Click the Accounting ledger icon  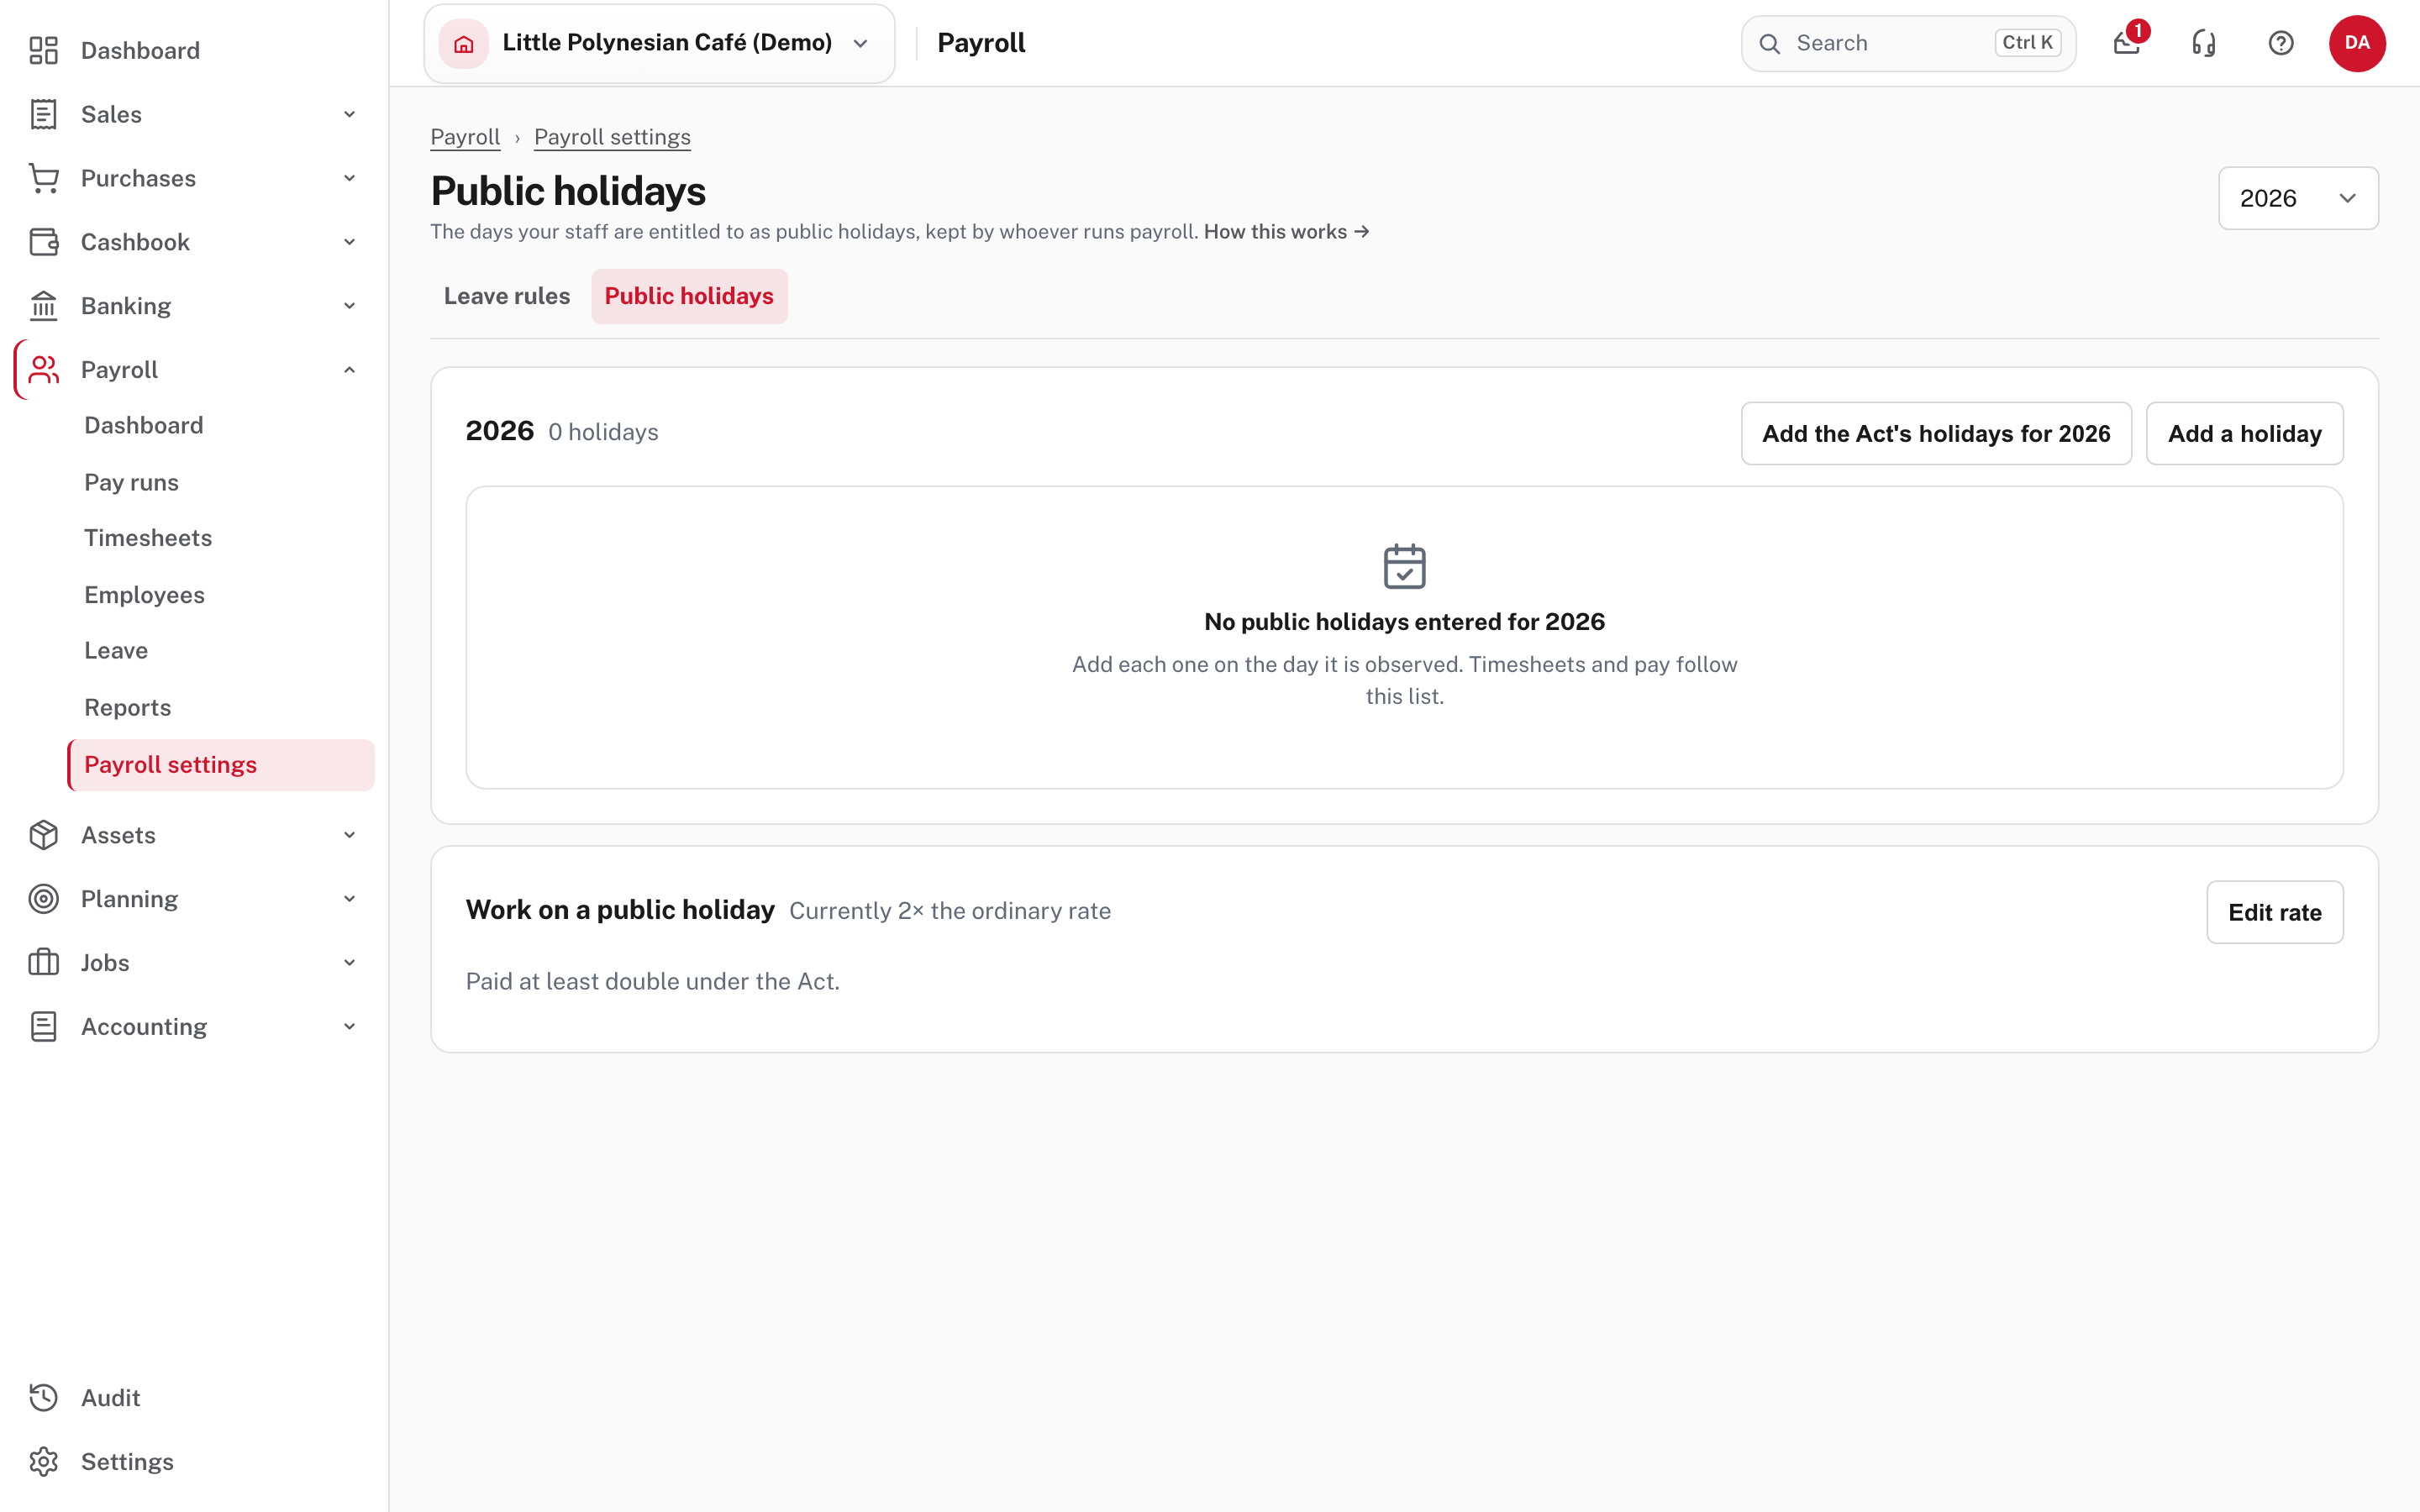click(x=43, y=1027)
